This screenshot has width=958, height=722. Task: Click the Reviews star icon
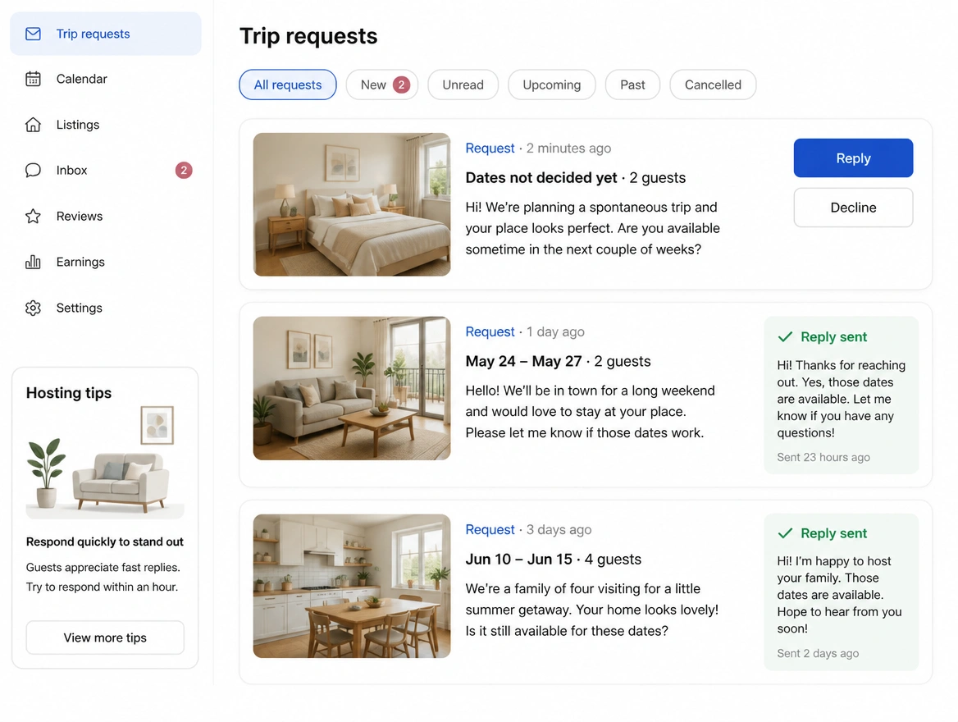[33, 216]
